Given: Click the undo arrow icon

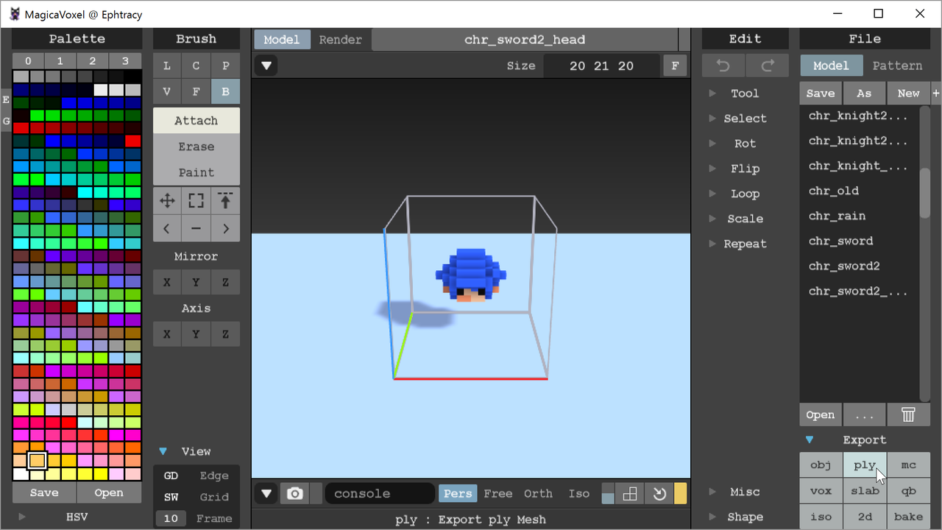Looking at the screenshot, I should (x=723, y=66).
